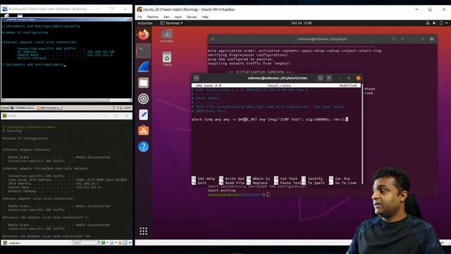Click the battery icon in Ubuntu top bar

(x=440, y=23)
